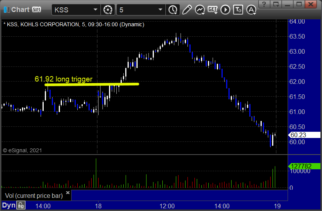Select the yellow trigger line
322x211 pixels.
click(x=92, y=84)
